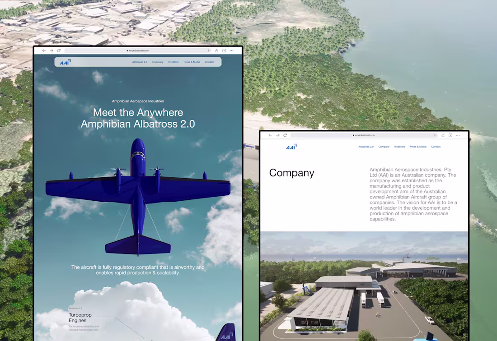Select the Press & Media navigation item
This screenshot has width=497, height=341.
tap(191, 62)
